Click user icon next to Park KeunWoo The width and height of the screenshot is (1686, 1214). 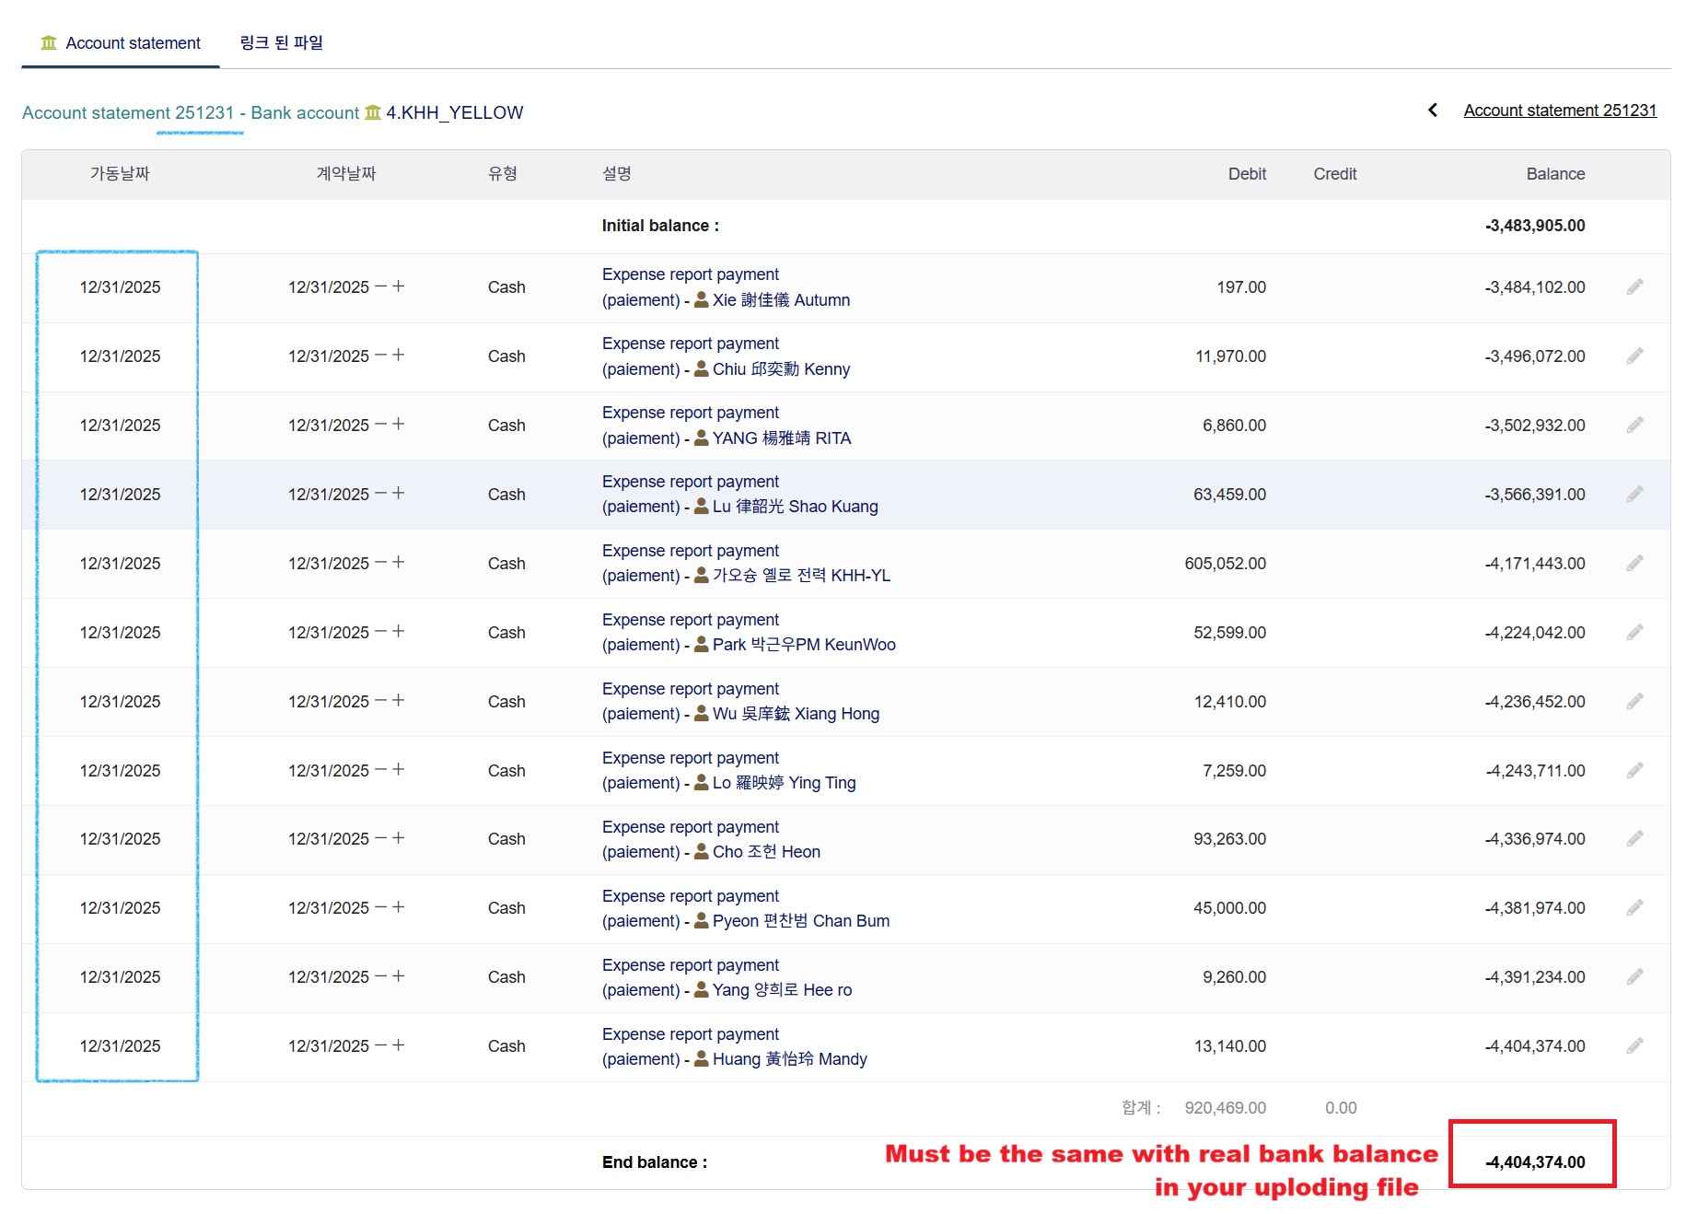(x=702, y=645)
